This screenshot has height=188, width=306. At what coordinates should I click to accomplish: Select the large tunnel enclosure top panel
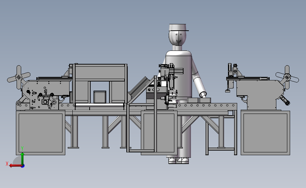[x=100, y=72]
